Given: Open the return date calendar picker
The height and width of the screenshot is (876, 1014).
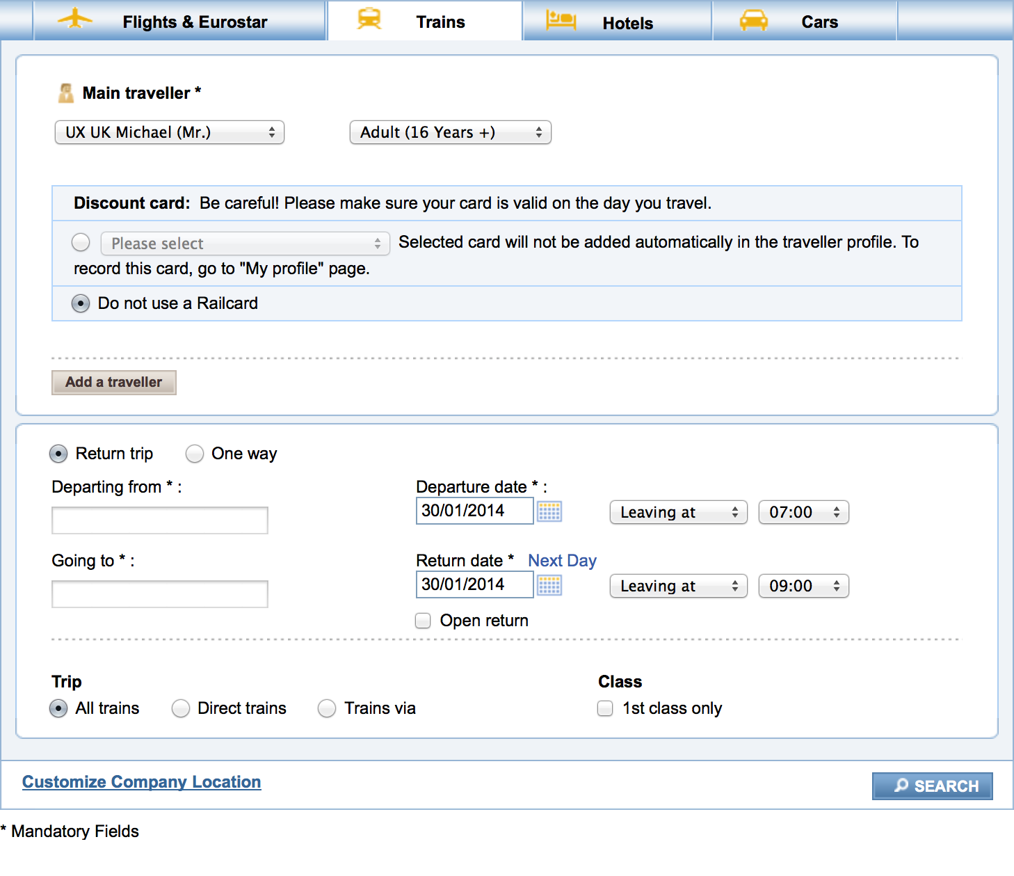Looking at the screenshot, I should point(549,585).
